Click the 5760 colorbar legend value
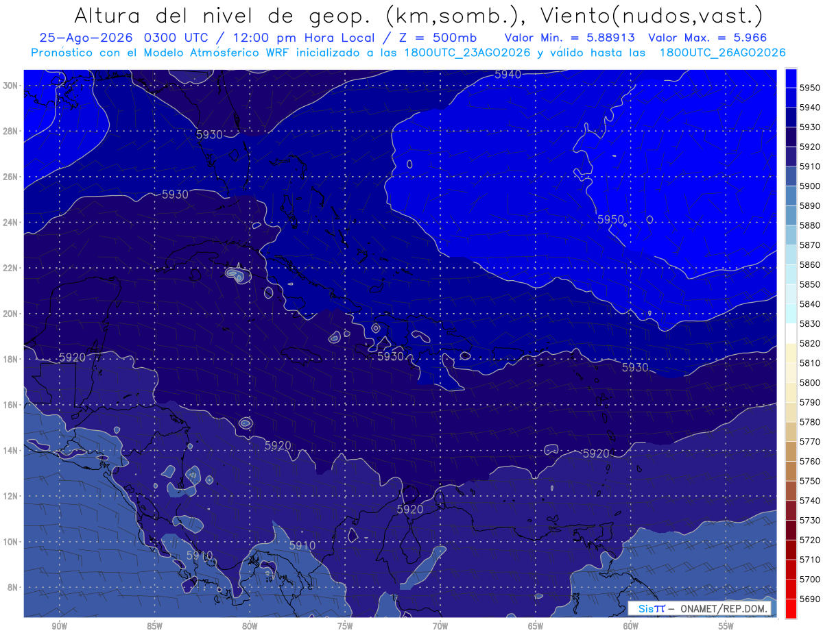The image size is (823, 635). [809, 461]
